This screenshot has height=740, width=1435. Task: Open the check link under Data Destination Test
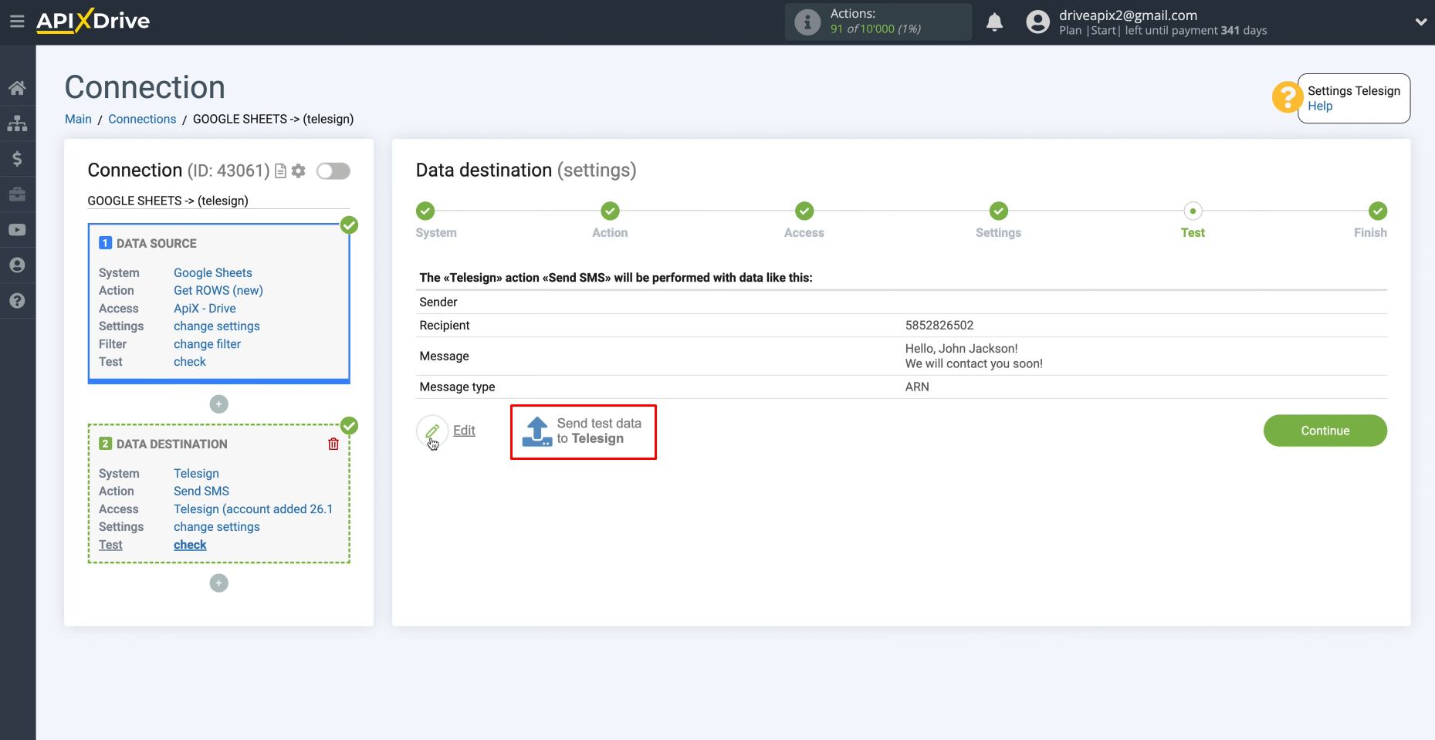coord(189,544)
